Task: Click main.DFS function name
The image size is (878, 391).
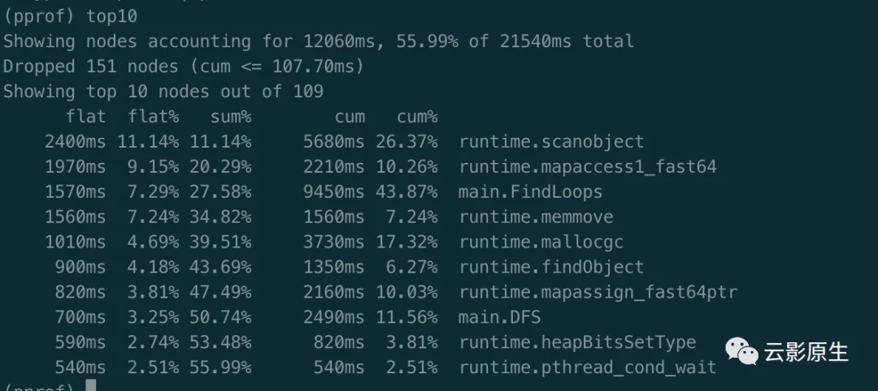Action: point(499,317)
